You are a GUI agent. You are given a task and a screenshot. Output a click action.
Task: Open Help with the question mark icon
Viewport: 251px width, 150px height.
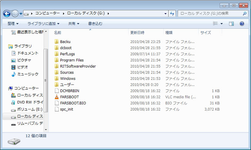coord(242,24)
